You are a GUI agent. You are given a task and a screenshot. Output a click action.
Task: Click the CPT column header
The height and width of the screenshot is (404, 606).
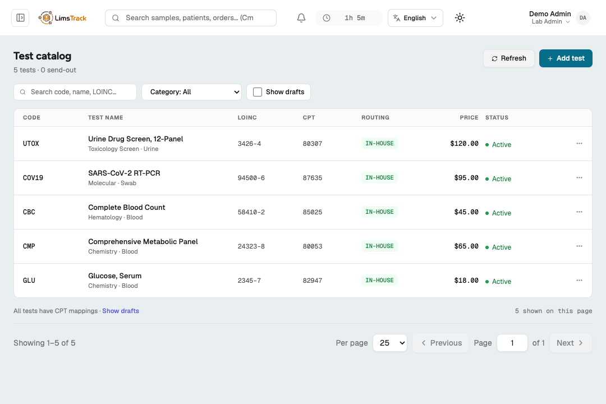click(309, 117)
